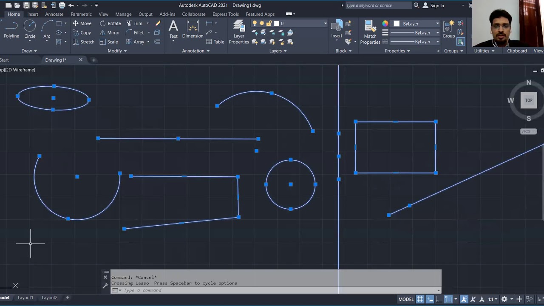Open the Parametric ribbon tab
Image resolution: width=544 pixels, height=306 pixels.
[81, 14]
